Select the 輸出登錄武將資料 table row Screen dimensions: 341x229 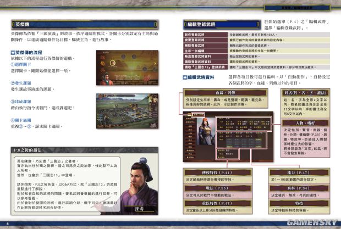257,57
